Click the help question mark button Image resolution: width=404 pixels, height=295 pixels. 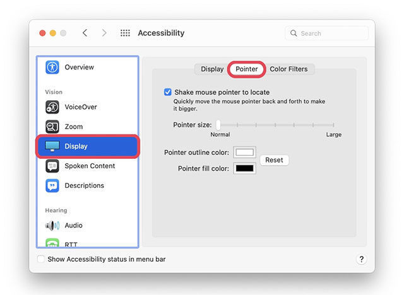[362, 259]
